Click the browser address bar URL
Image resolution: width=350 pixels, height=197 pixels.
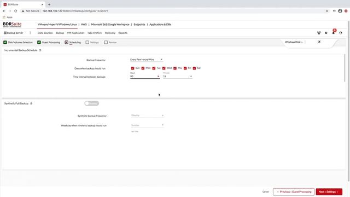tap(75, 11)
